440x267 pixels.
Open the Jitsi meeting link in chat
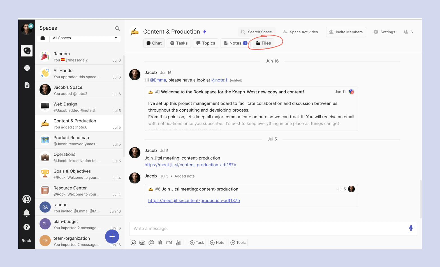tap(190, 165)
